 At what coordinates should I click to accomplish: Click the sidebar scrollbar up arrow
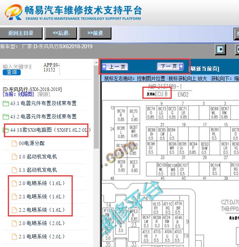pyautogui.click(x=96, y=63)
